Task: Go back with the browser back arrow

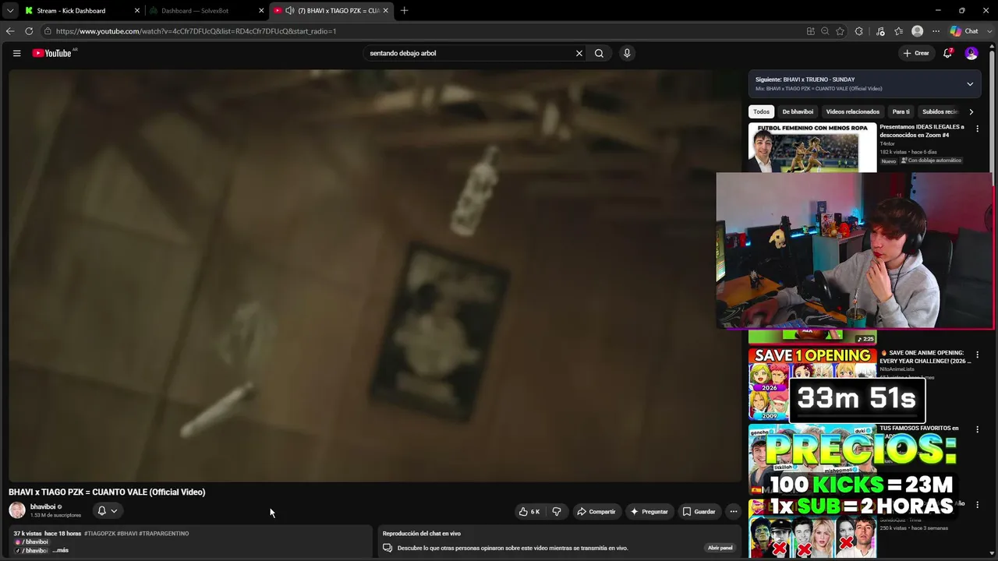Action: pos(10,31)
